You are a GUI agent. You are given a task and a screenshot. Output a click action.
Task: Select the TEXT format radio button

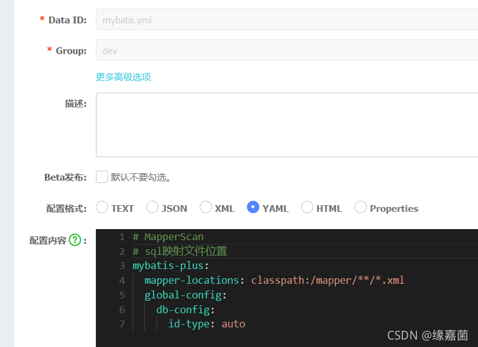click(x=102, y=207)
